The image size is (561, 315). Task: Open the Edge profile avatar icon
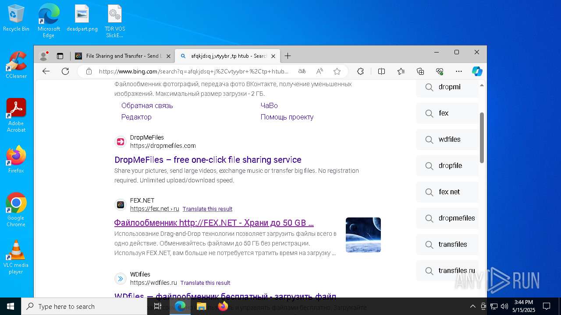tap(43, 56)
